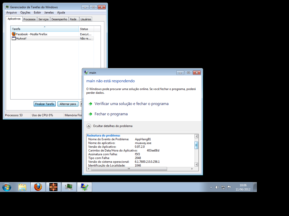Screen dimensions: 289x216
Task: Select the MuAwaY task row
Action: click(x=45, y=38)
